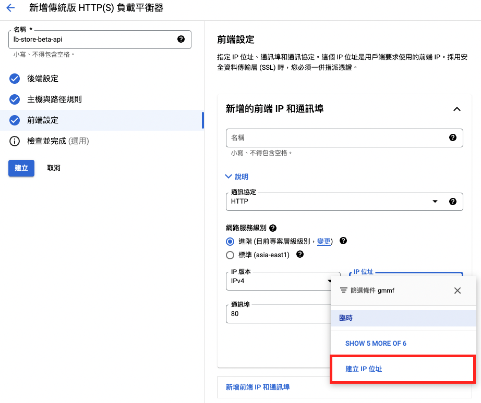The width and height of the screenshot is (481, 403).
Task: Click the 建立 button
Action: point(21,168)
